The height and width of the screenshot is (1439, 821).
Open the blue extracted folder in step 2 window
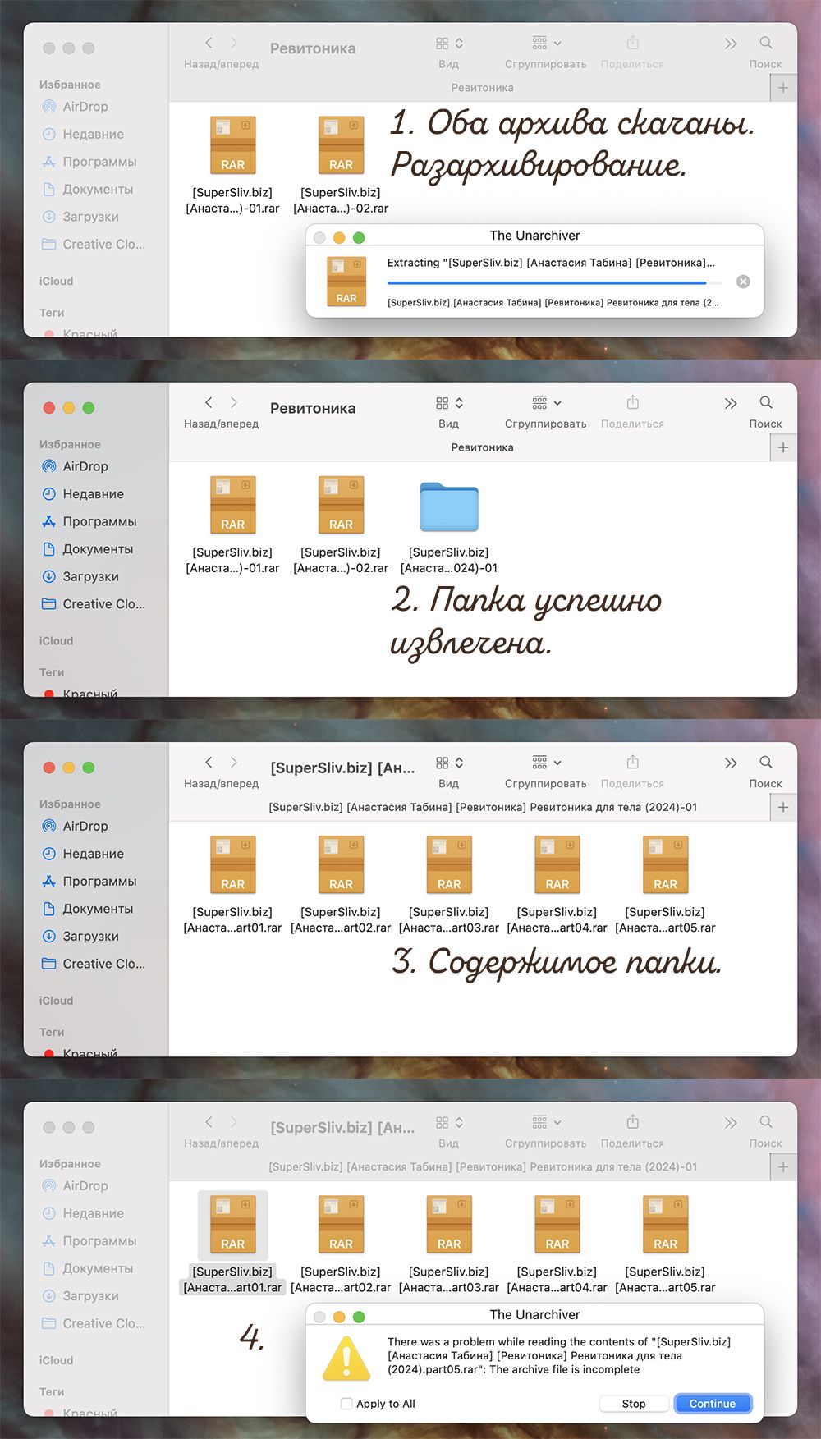449,507
